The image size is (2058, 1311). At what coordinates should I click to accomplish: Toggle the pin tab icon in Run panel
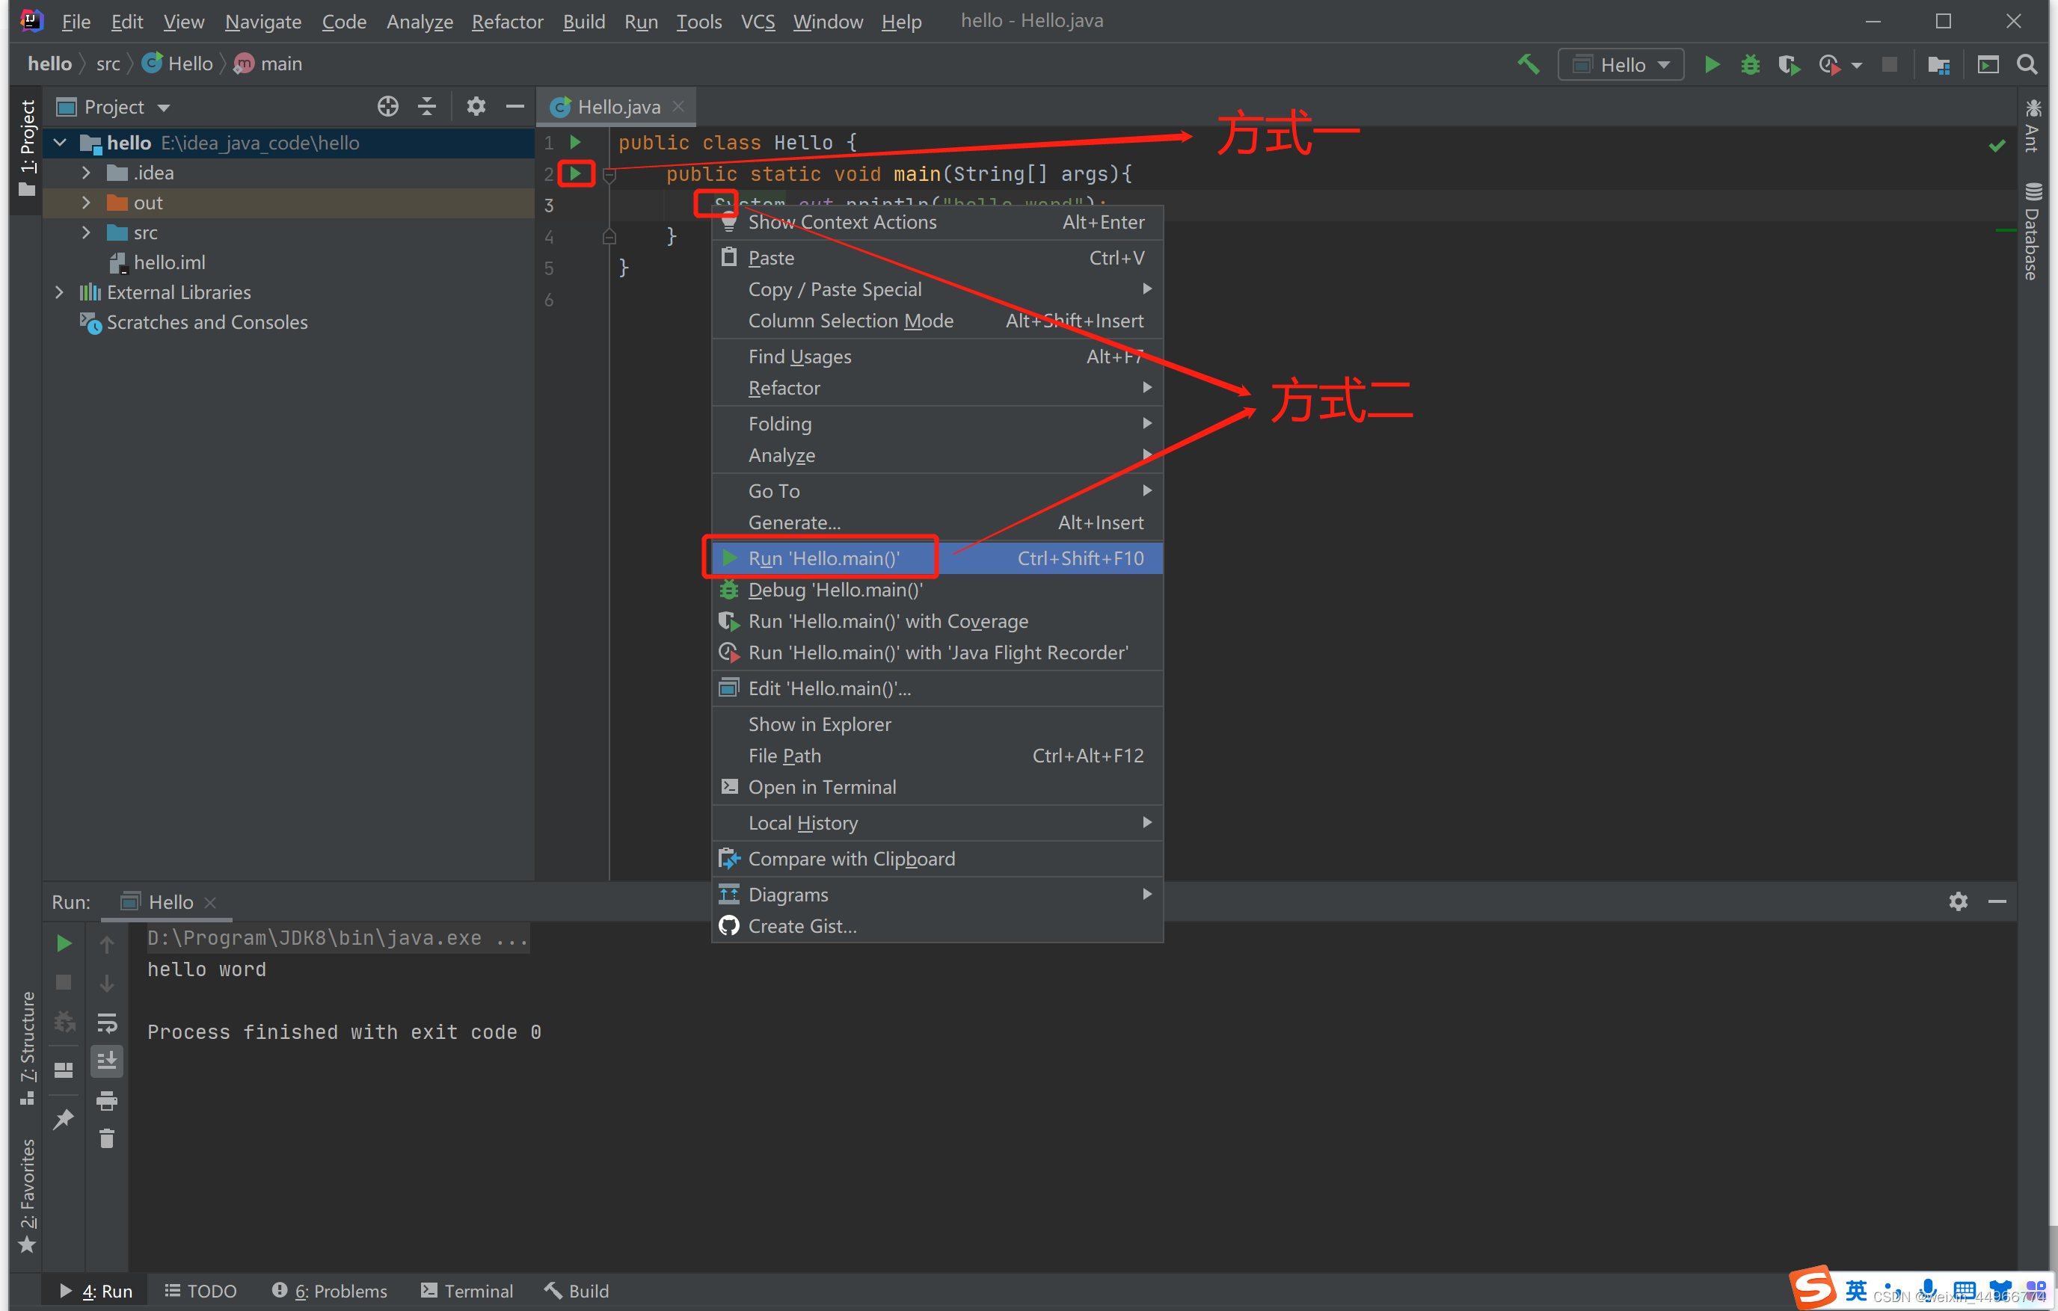[64, 1119]
